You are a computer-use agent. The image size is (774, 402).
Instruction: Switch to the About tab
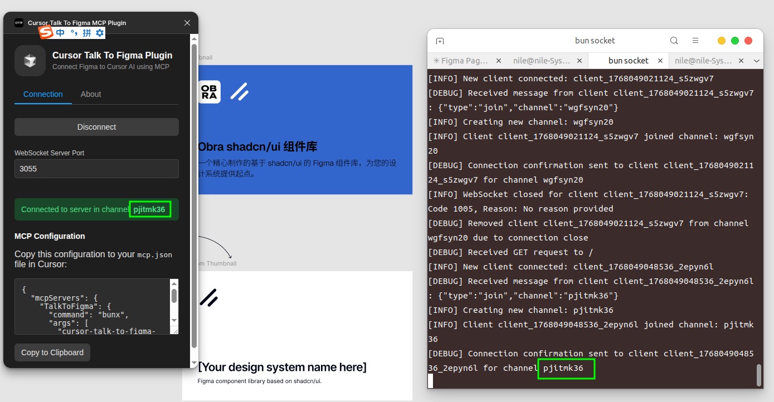coord(91,94)
